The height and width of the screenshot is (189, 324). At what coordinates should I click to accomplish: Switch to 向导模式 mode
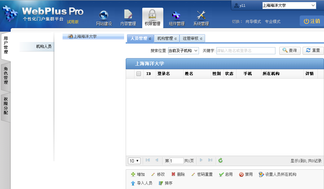tap(253, 22)
